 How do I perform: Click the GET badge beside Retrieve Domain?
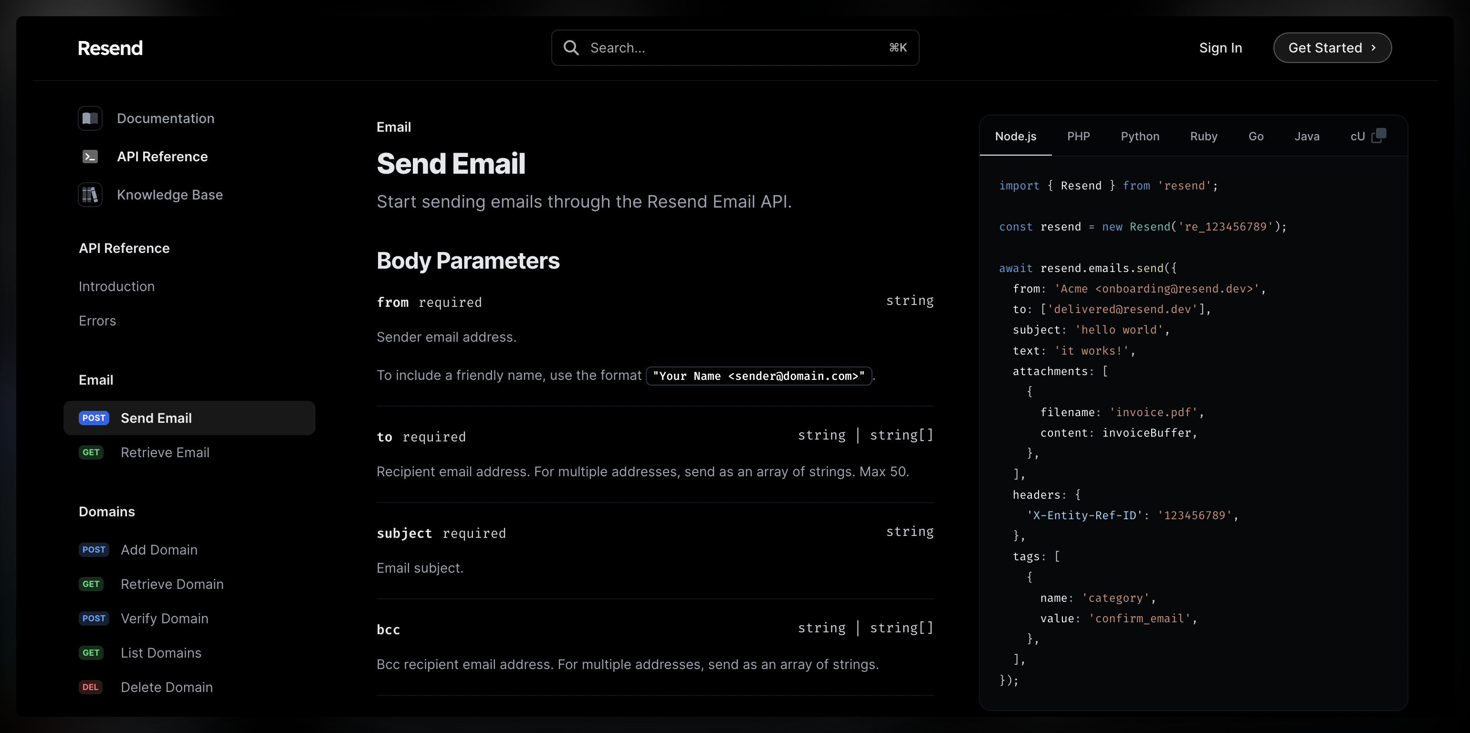pyautogui.click(x=91, y=584)
